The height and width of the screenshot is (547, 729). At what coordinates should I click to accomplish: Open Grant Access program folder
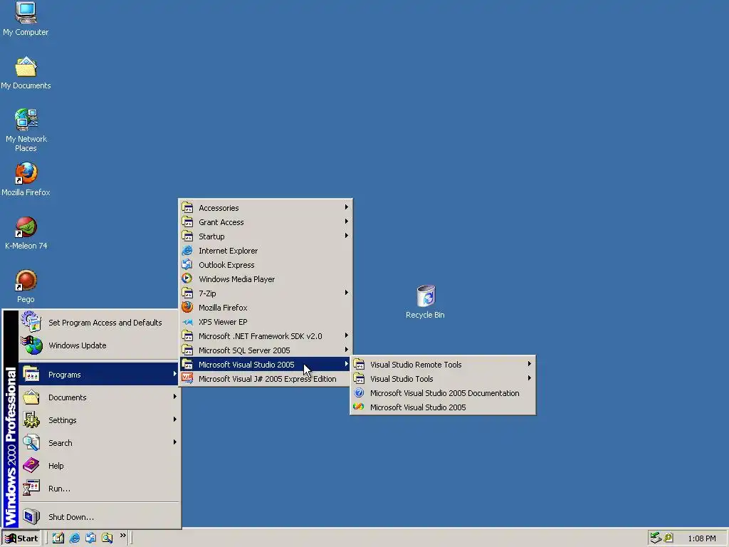[266, 222]
